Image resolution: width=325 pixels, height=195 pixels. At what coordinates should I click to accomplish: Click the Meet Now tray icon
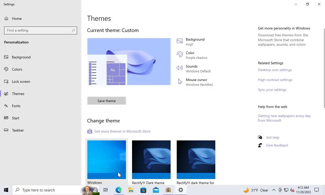click(x=280, y=190)
